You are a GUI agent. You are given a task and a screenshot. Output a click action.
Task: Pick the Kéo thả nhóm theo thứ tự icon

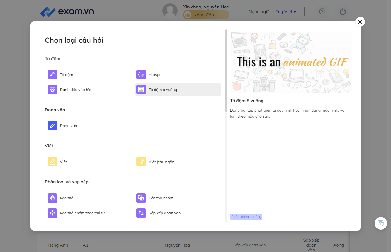(52, 213)
